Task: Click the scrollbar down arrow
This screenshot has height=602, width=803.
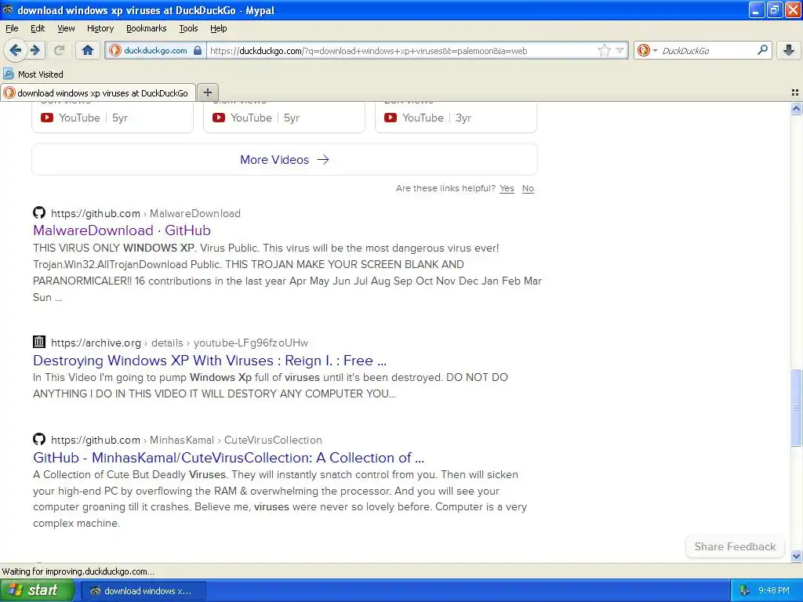Action: [x=796, y=556]
